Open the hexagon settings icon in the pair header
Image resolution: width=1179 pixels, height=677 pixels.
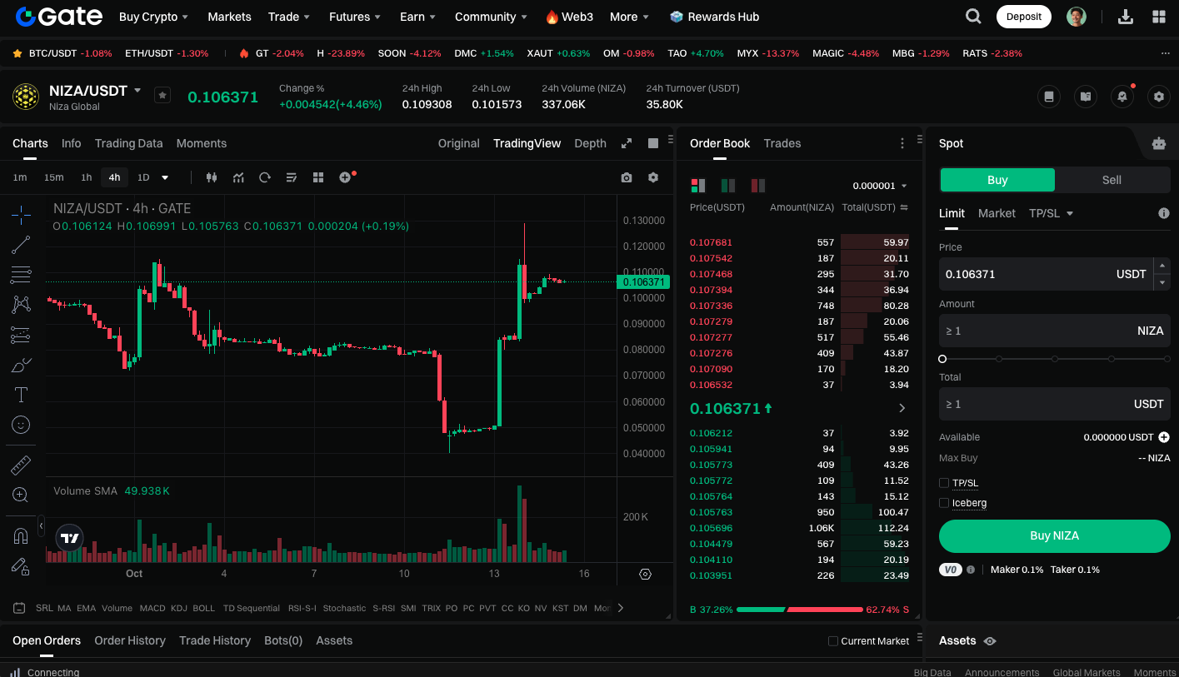1159,97
